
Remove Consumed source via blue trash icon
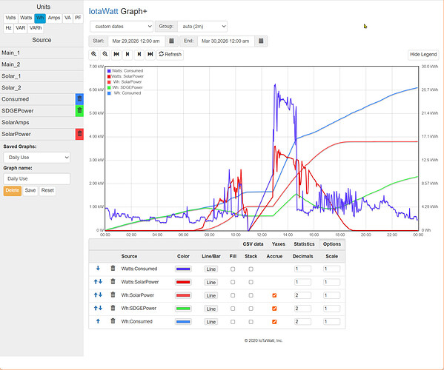pyautogui.click(x=79, y=99)
